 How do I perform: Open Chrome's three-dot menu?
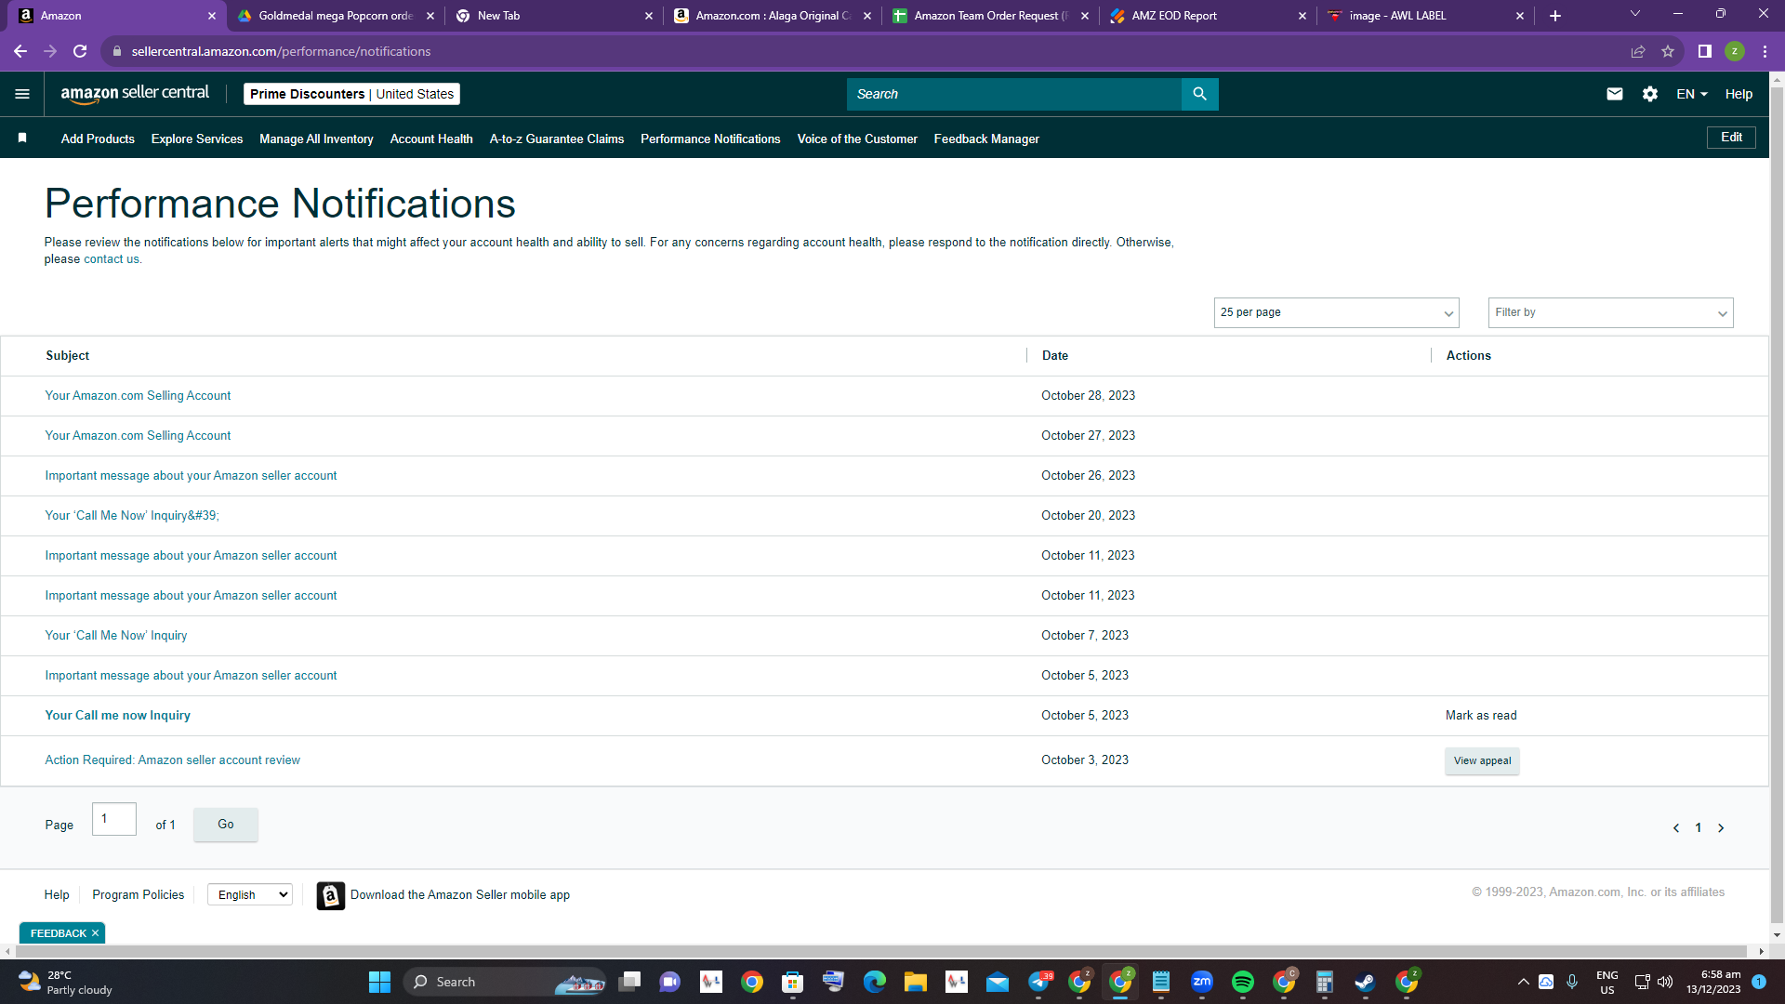1765,51
